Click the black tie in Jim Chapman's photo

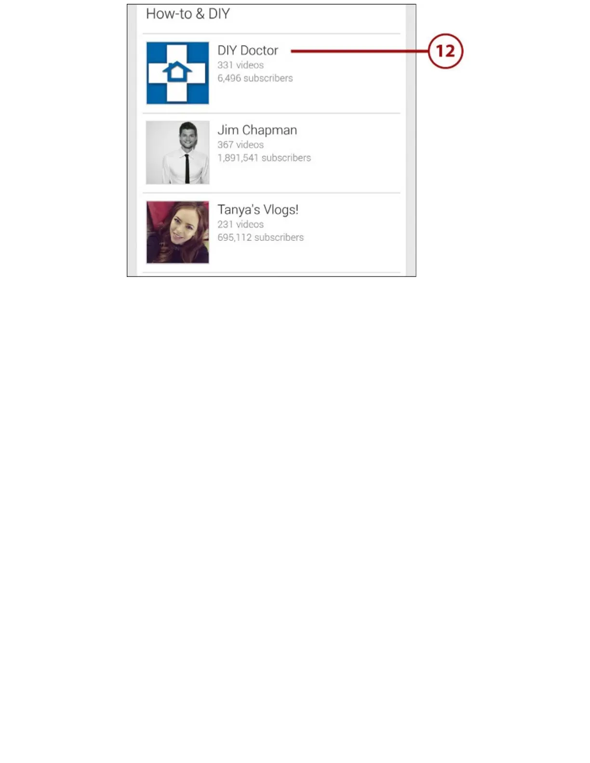(x=187, y=169)
